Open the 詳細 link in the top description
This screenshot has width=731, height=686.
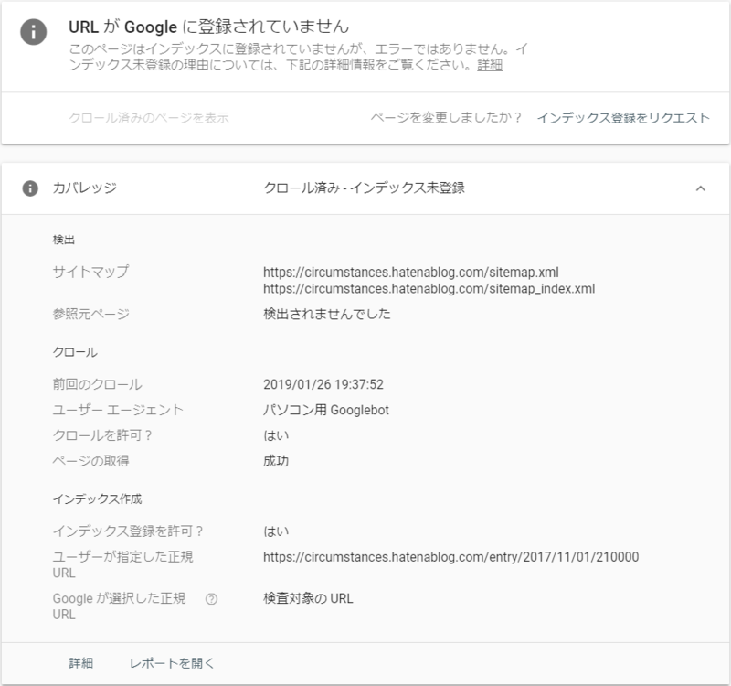(490, 65)
